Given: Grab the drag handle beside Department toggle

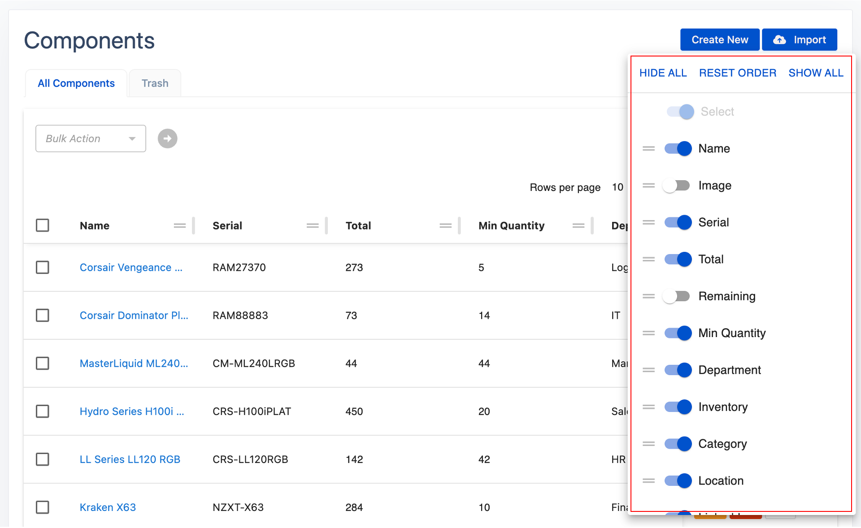Looking at the screenshot, I should (648, 370).
